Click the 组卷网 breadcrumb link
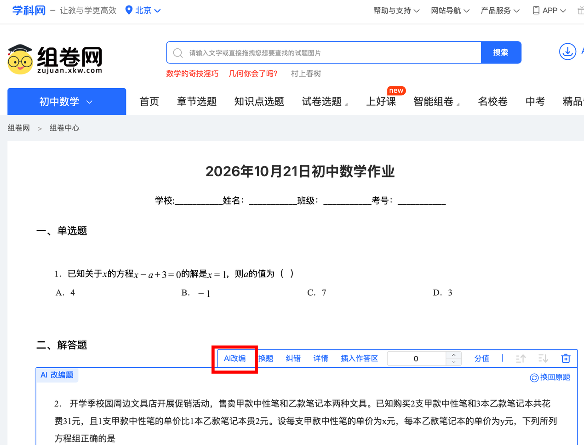The height and width of the screenshot is (445, 584). [x=18, y=128]
